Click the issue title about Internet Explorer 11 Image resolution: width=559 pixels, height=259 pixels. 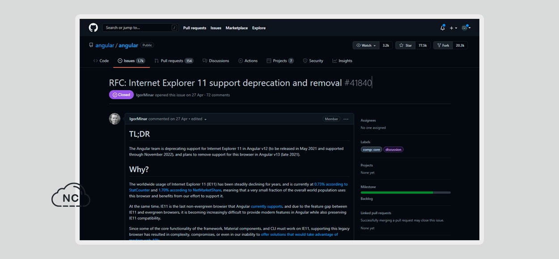tap(226, 83)
